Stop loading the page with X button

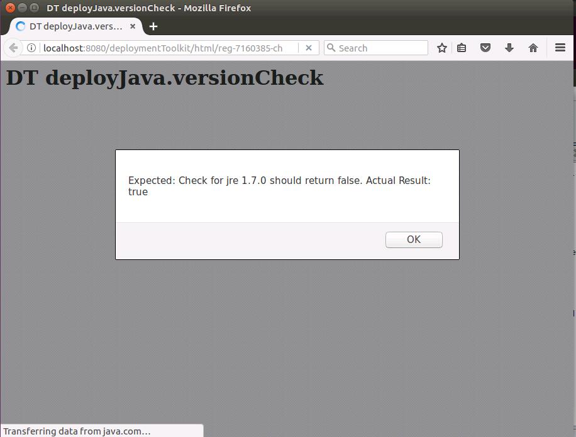(309, 48)
